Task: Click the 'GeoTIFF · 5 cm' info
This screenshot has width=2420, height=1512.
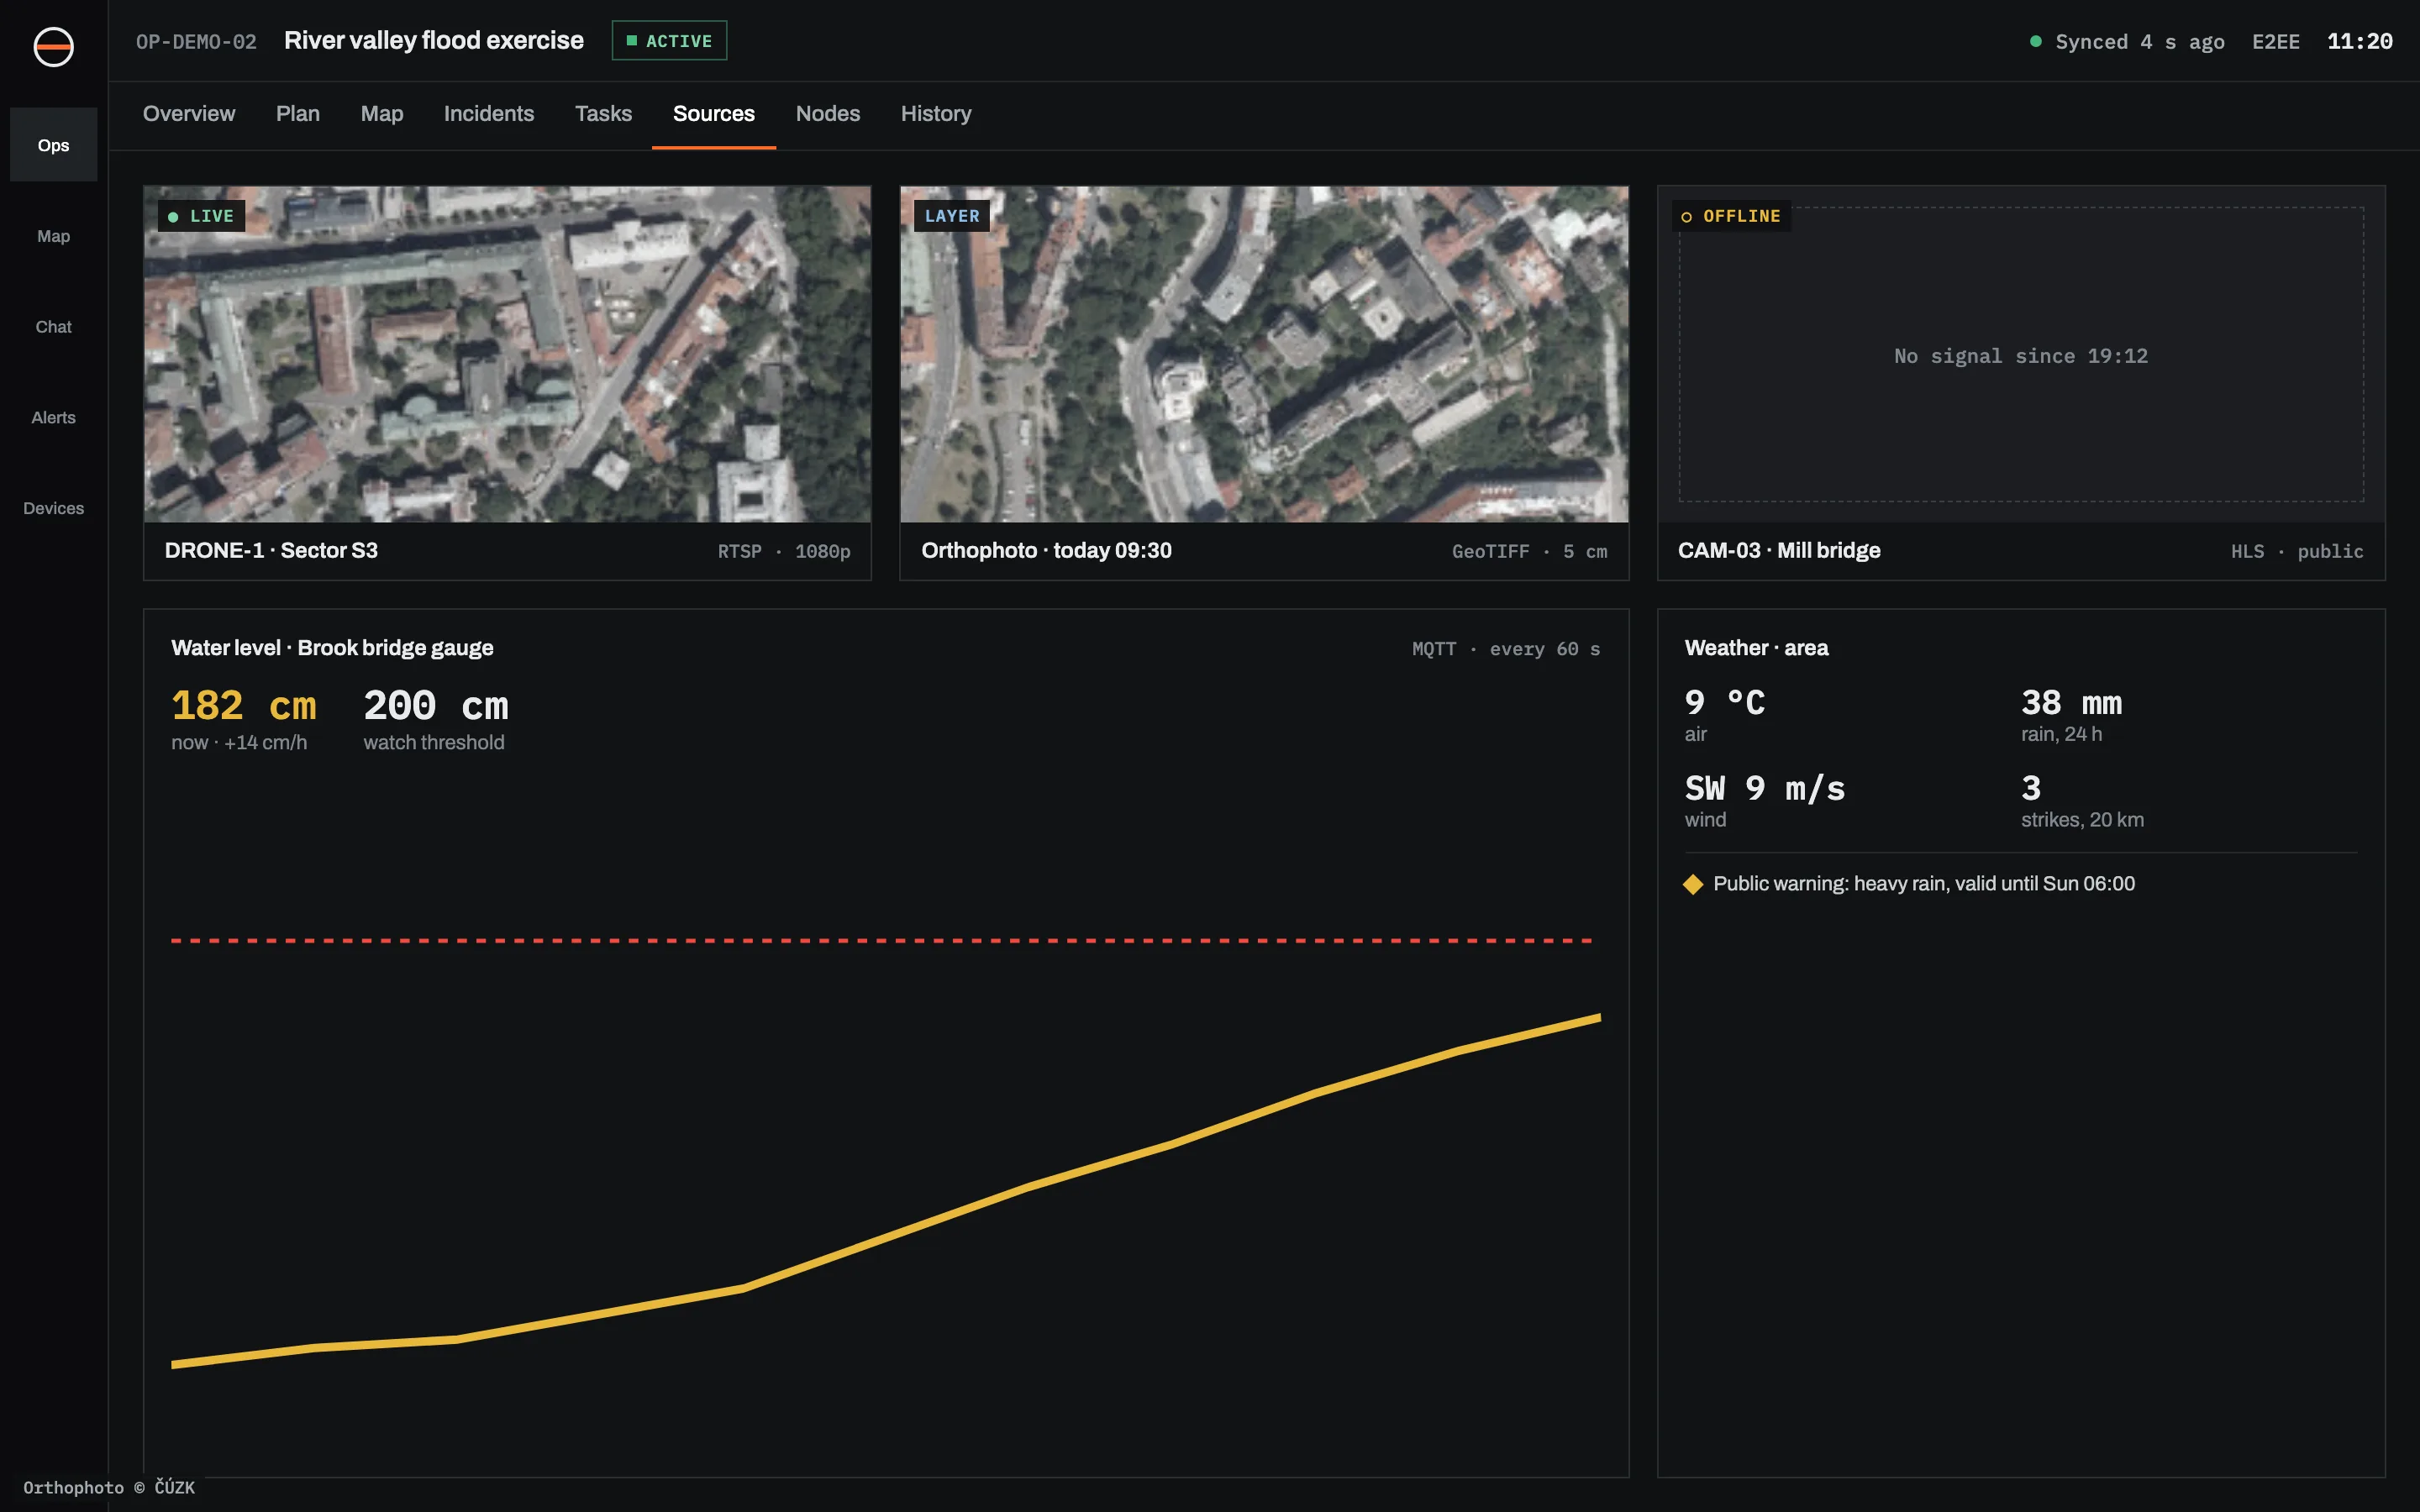Action: (x=1529, y=552)
